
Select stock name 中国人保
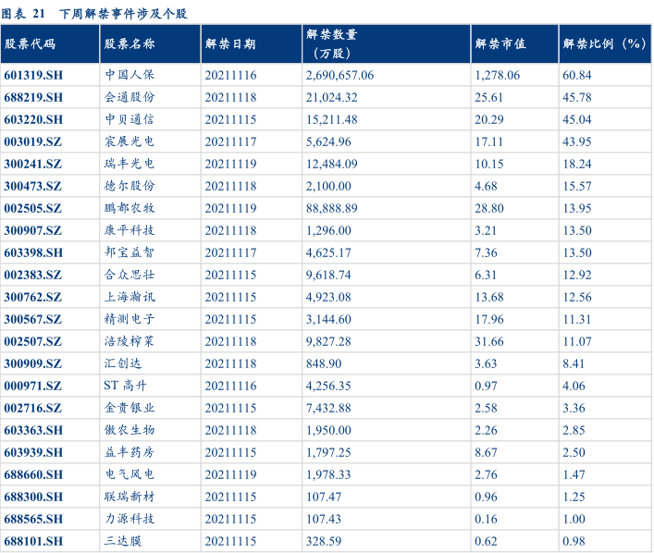point(130,75)
